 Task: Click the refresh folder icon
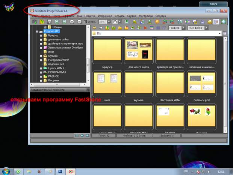click(113, 28)
